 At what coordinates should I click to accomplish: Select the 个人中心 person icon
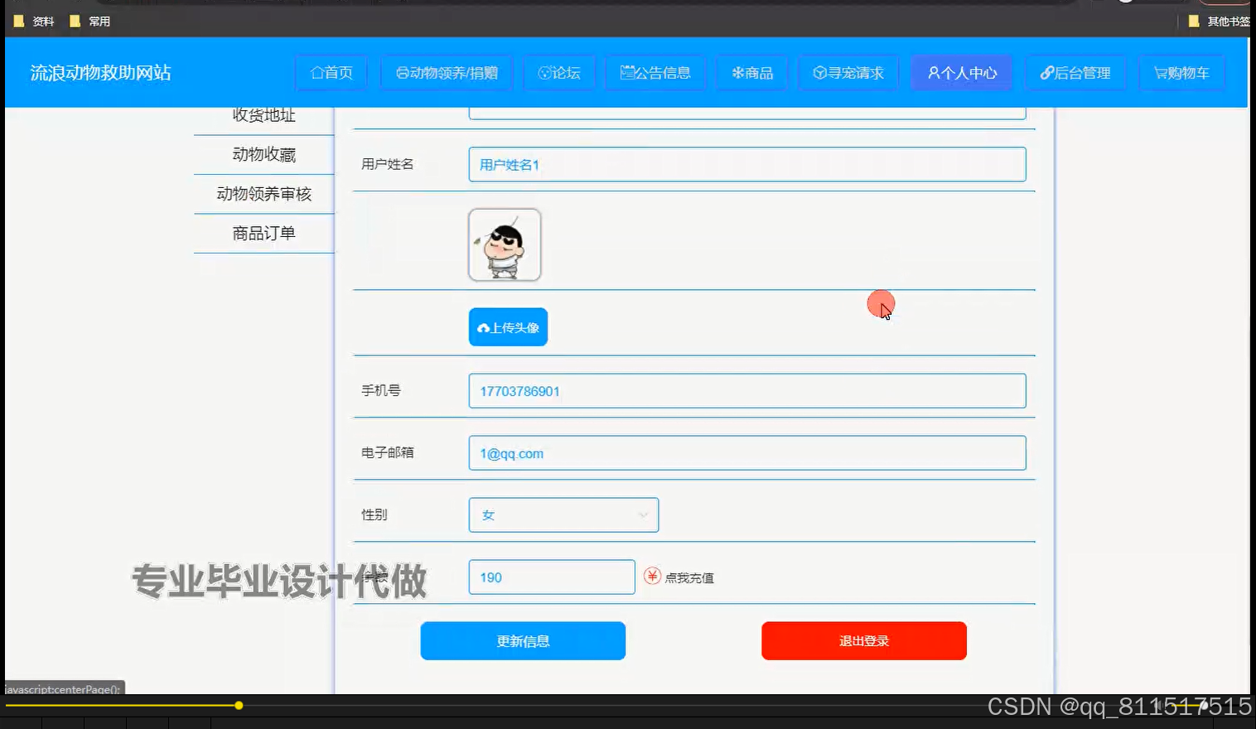933,73
